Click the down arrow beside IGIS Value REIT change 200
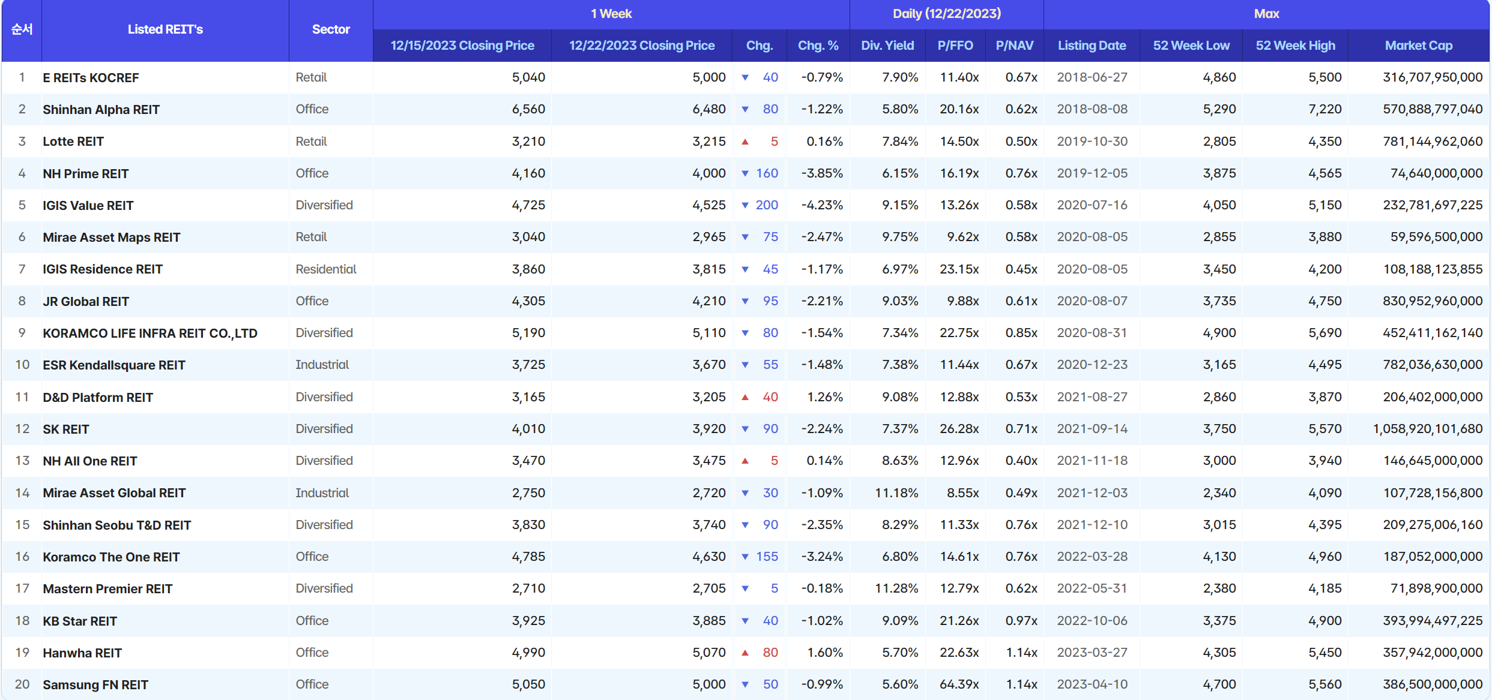Viewport: 1492px width, 700px height. 745,205
